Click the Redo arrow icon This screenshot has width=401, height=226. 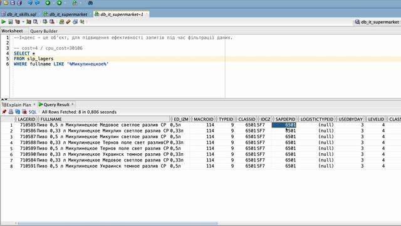37,3
